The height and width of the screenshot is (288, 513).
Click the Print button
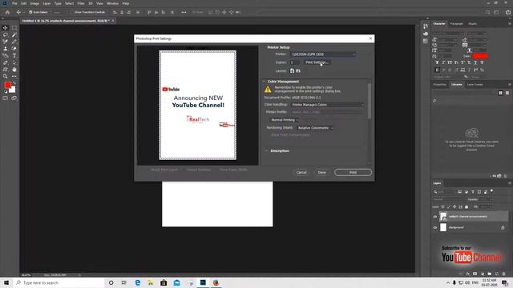point(353,173)
